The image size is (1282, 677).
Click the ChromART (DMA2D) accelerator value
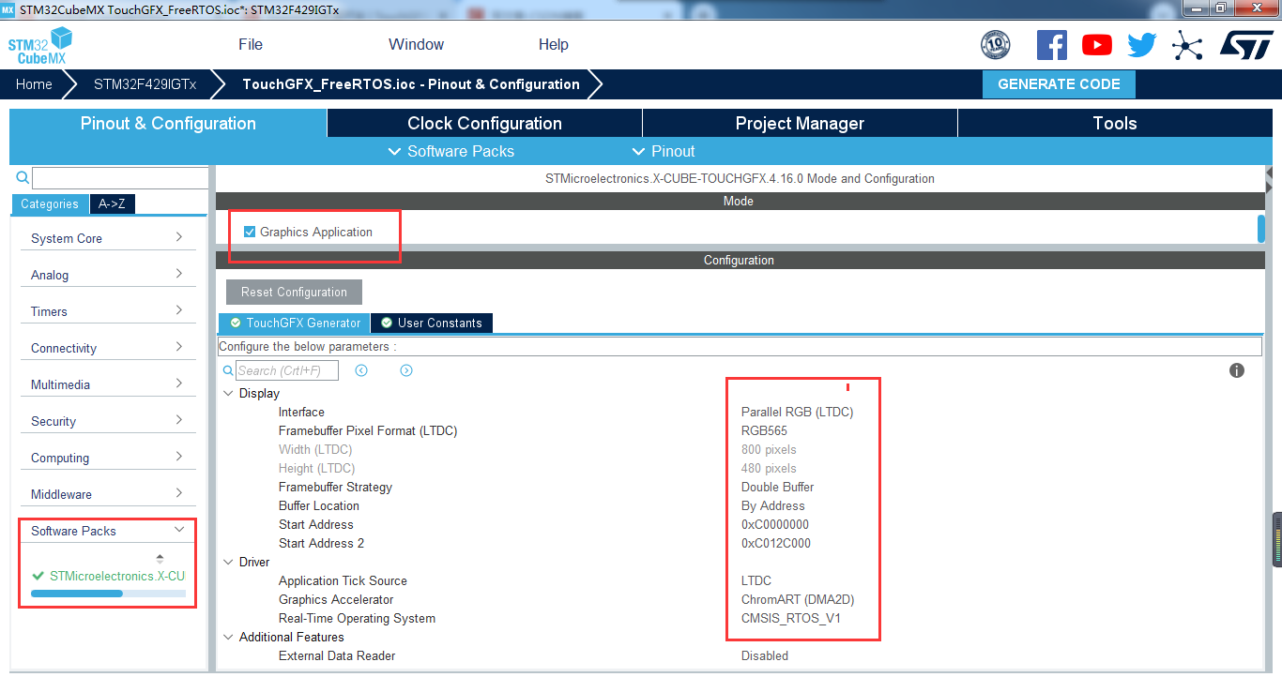click(x=798, y=600)
